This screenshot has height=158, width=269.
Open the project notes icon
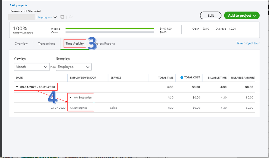tap(62, 17)
